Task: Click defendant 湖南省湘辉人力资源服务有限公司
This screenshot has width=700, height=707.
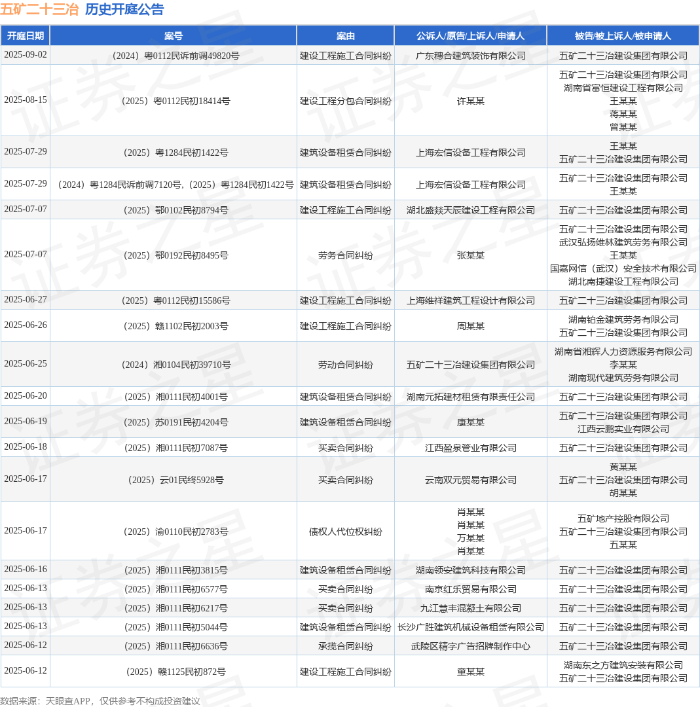Action: pos(623,352)
